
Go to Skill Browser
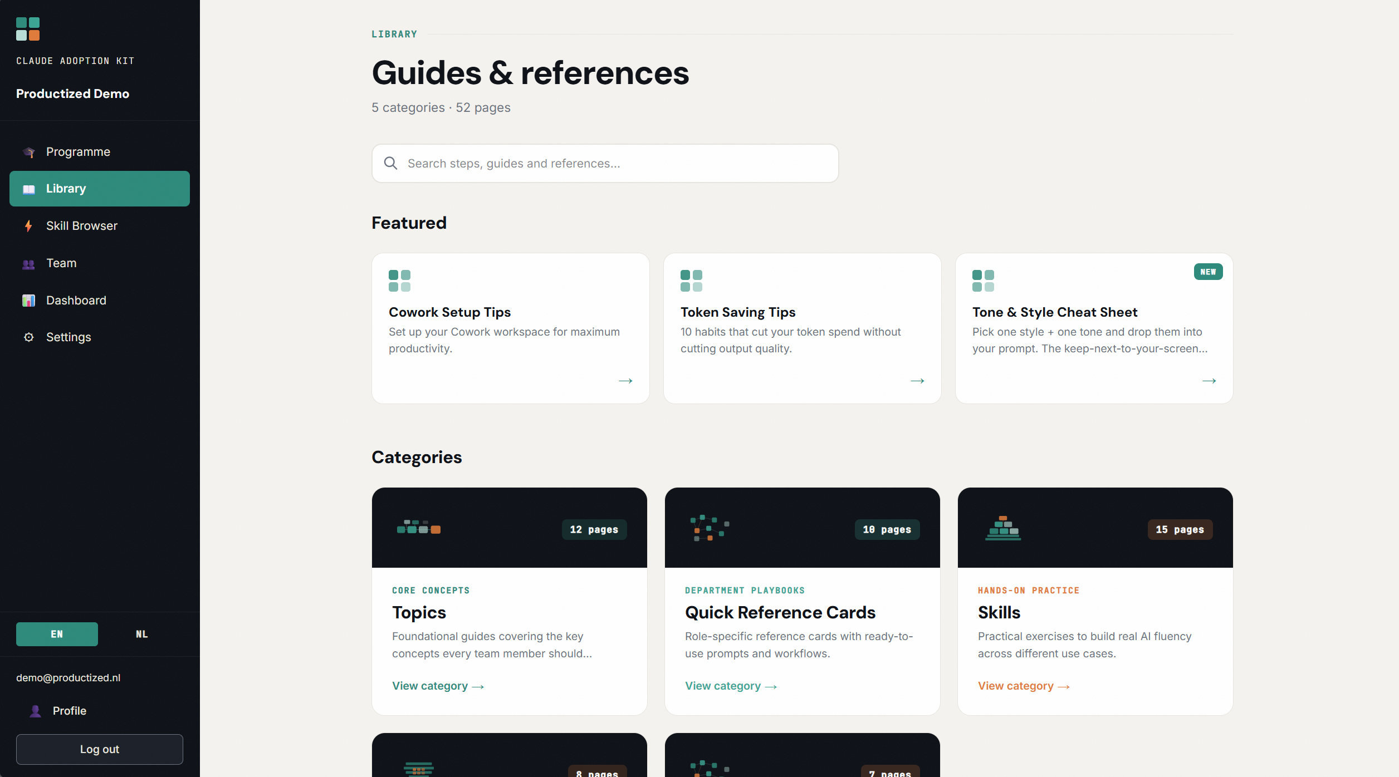[100, 226]
